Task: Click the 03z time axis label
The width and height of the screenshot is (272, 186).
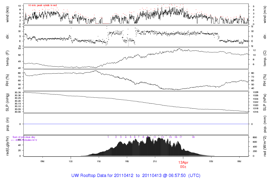Action: coord(211,161)
